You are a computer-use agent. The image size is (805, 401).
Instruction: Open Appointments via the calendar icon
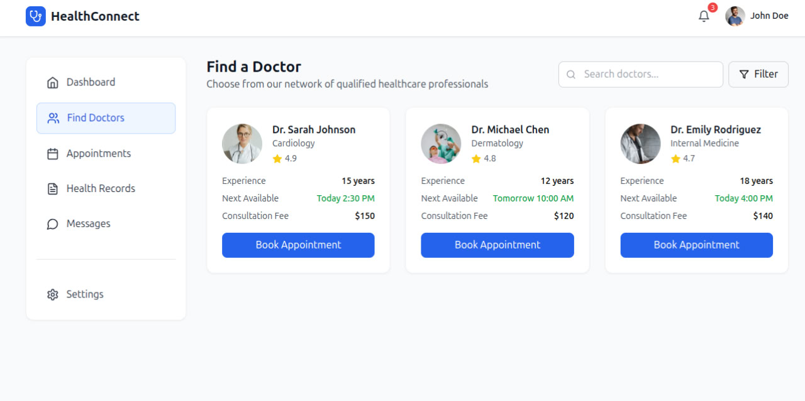[x=53, y=152]
